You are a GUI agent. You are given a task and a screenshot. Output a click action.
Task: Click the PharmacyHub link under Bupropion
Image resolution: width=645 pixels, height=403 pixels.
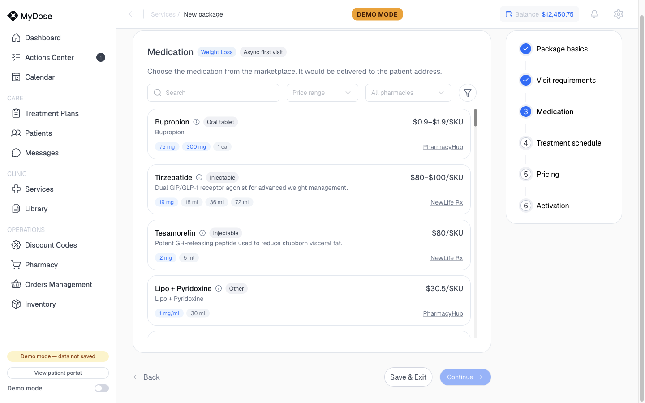coord(443,147)
